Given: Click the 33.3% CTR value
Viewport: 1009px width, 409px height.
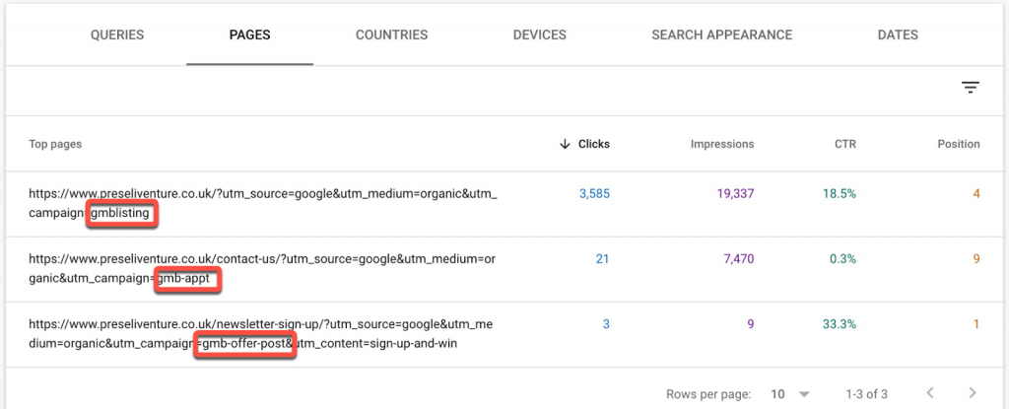Looking at the screenshot, I should pos(840,324).
